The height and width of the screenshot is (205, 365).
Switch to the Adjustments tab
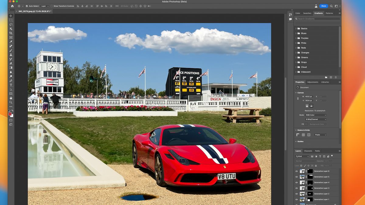pos(313,82)
